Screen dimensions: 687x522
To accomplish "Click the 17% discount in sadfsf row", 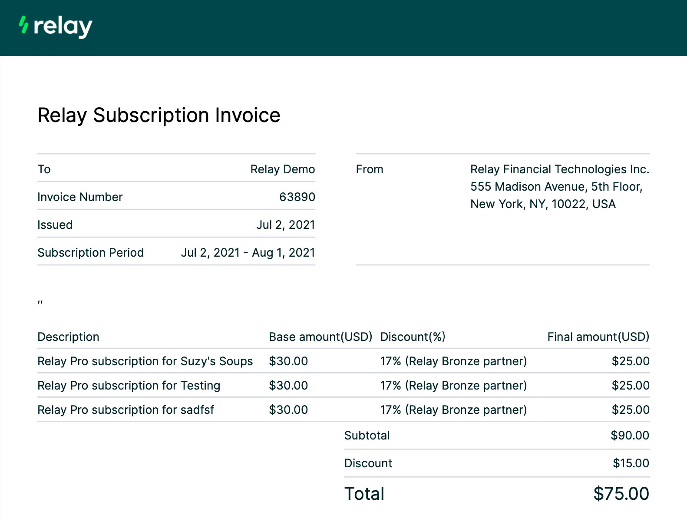I will point(453,410).
